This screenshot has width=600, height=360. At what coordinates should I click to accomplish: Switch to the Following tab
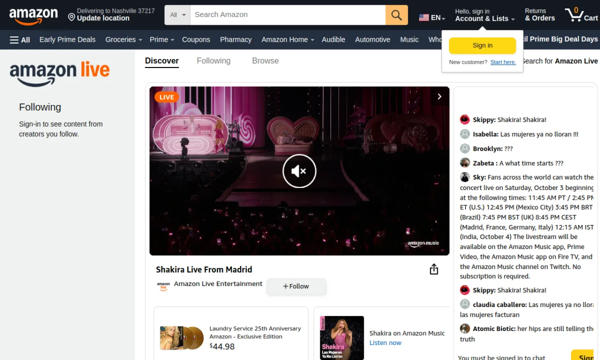click(x=214, y=61)
